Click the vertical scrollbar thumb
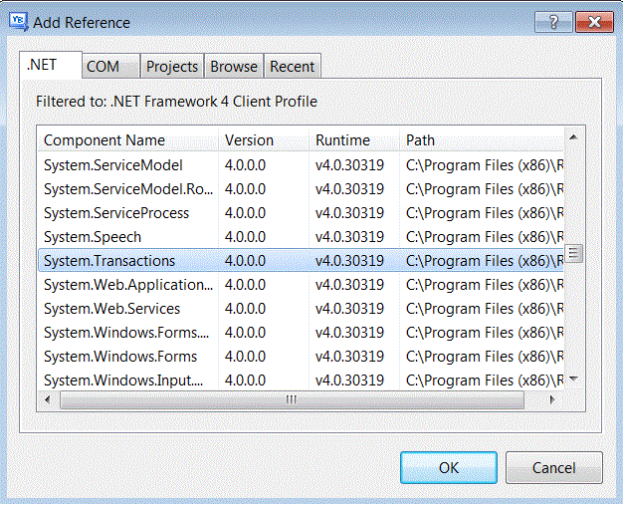623x508 pixels. 573,253
